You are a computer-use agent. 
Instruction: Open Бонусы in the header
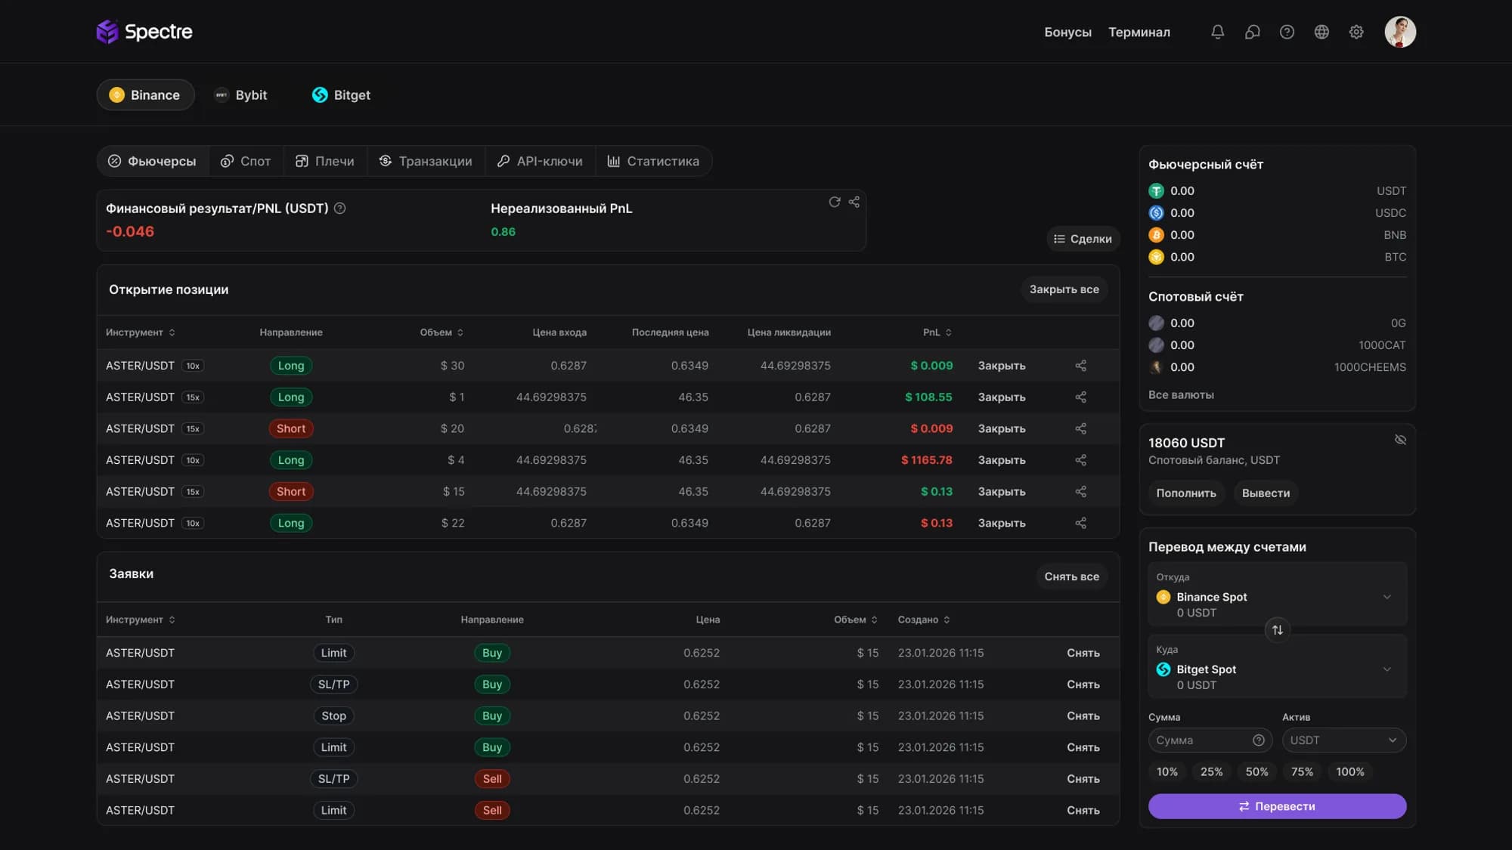click(1067, 32)
